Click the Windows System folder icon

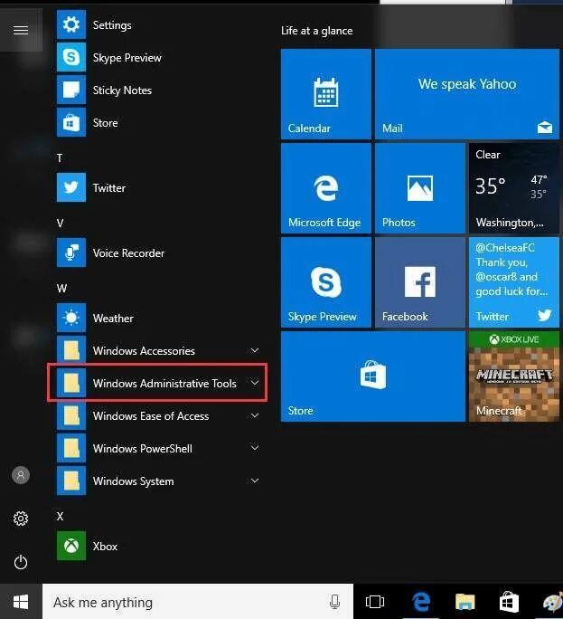click(x=71, y=481)
